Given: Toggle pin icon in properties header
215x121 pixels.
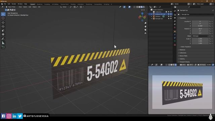Looking at the screenshot, I should coord(213,10).
